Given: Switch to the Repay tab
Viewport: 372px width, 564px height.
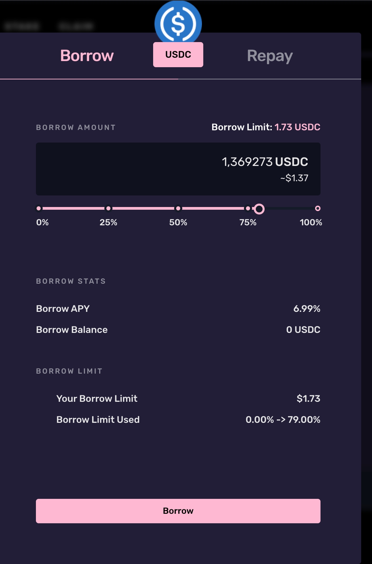Looking at the screenshot, I should tap(270, 56).
